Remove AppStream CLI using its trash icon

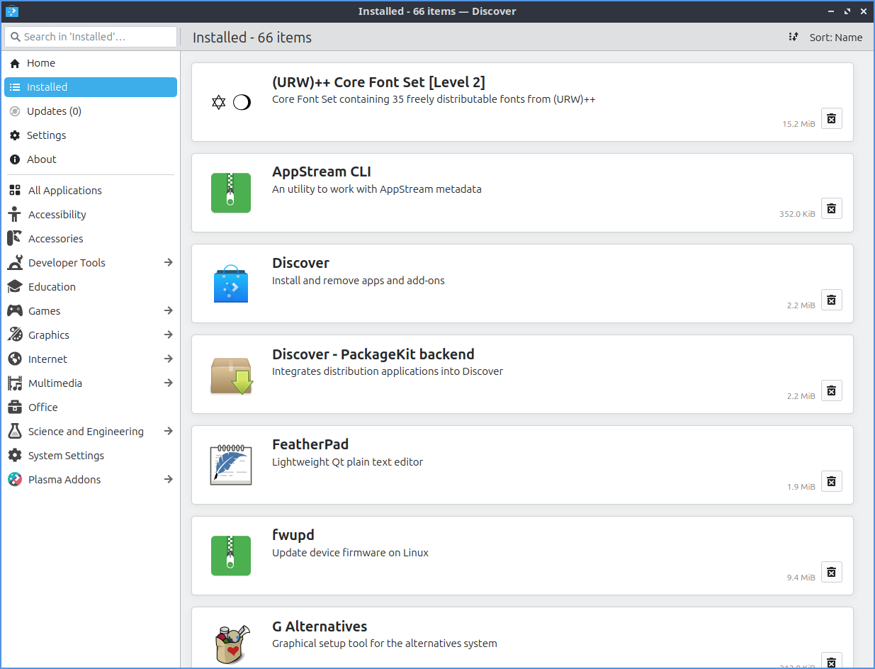click(831, 209)
